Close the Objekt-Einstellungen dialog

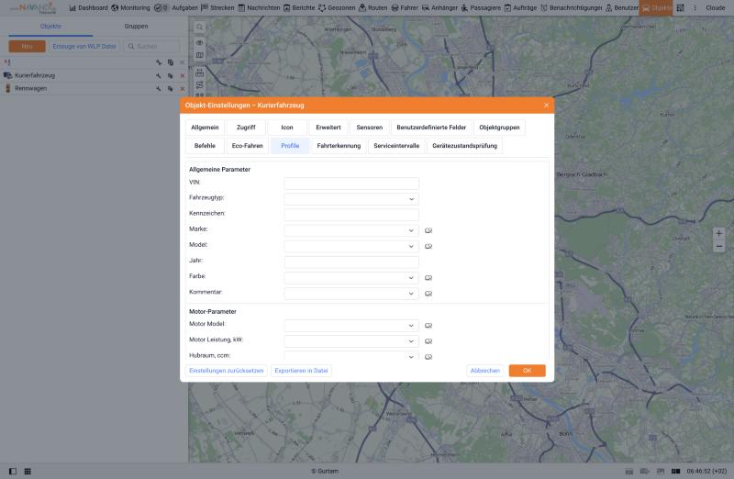pos(546,106)
